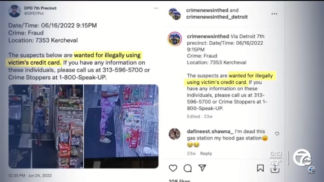Like the Instagram post with heart icon
The image size is (324, 182).
[x=173, y=168]
